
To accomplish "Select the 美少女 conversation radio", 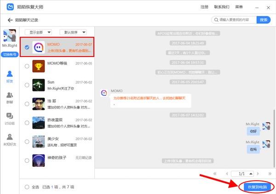I will point(27,142).
